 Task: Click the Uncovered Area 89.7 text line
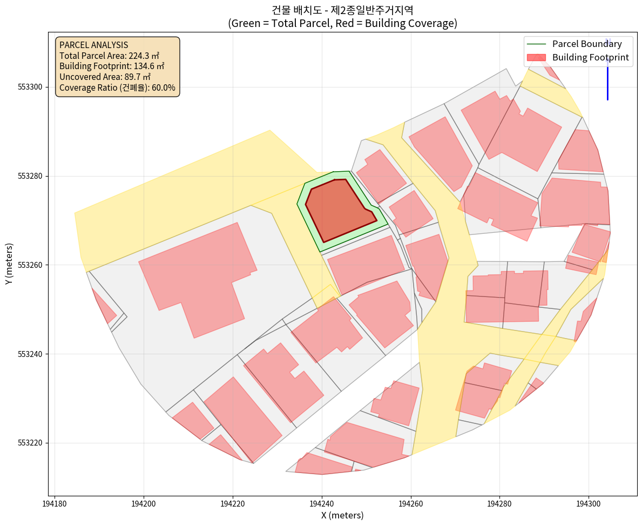tap(105, 77)
